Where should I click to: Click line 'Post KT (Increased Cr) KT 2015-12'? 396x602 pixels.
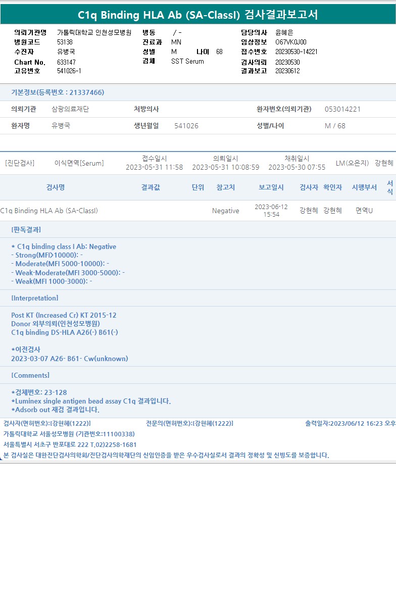click(64, 315)
